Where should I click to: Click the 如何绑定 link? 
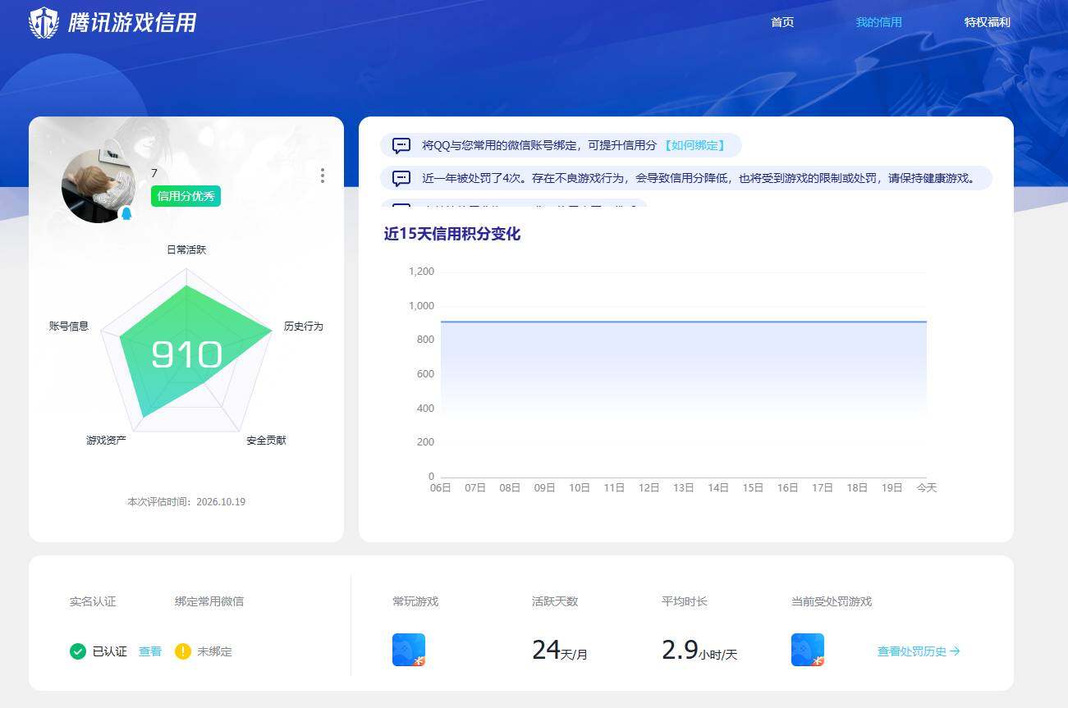click(694, 145)
